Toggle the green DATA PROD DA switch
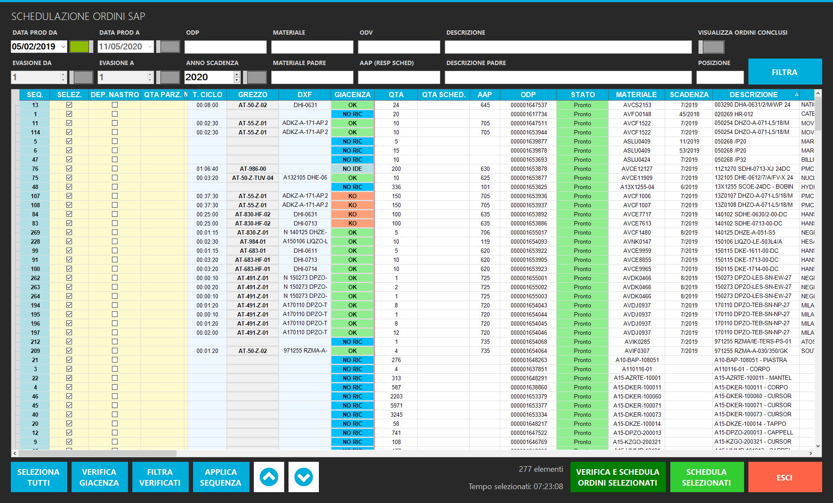The height and width of the screenshot is (503, 833). coord(81,47)
